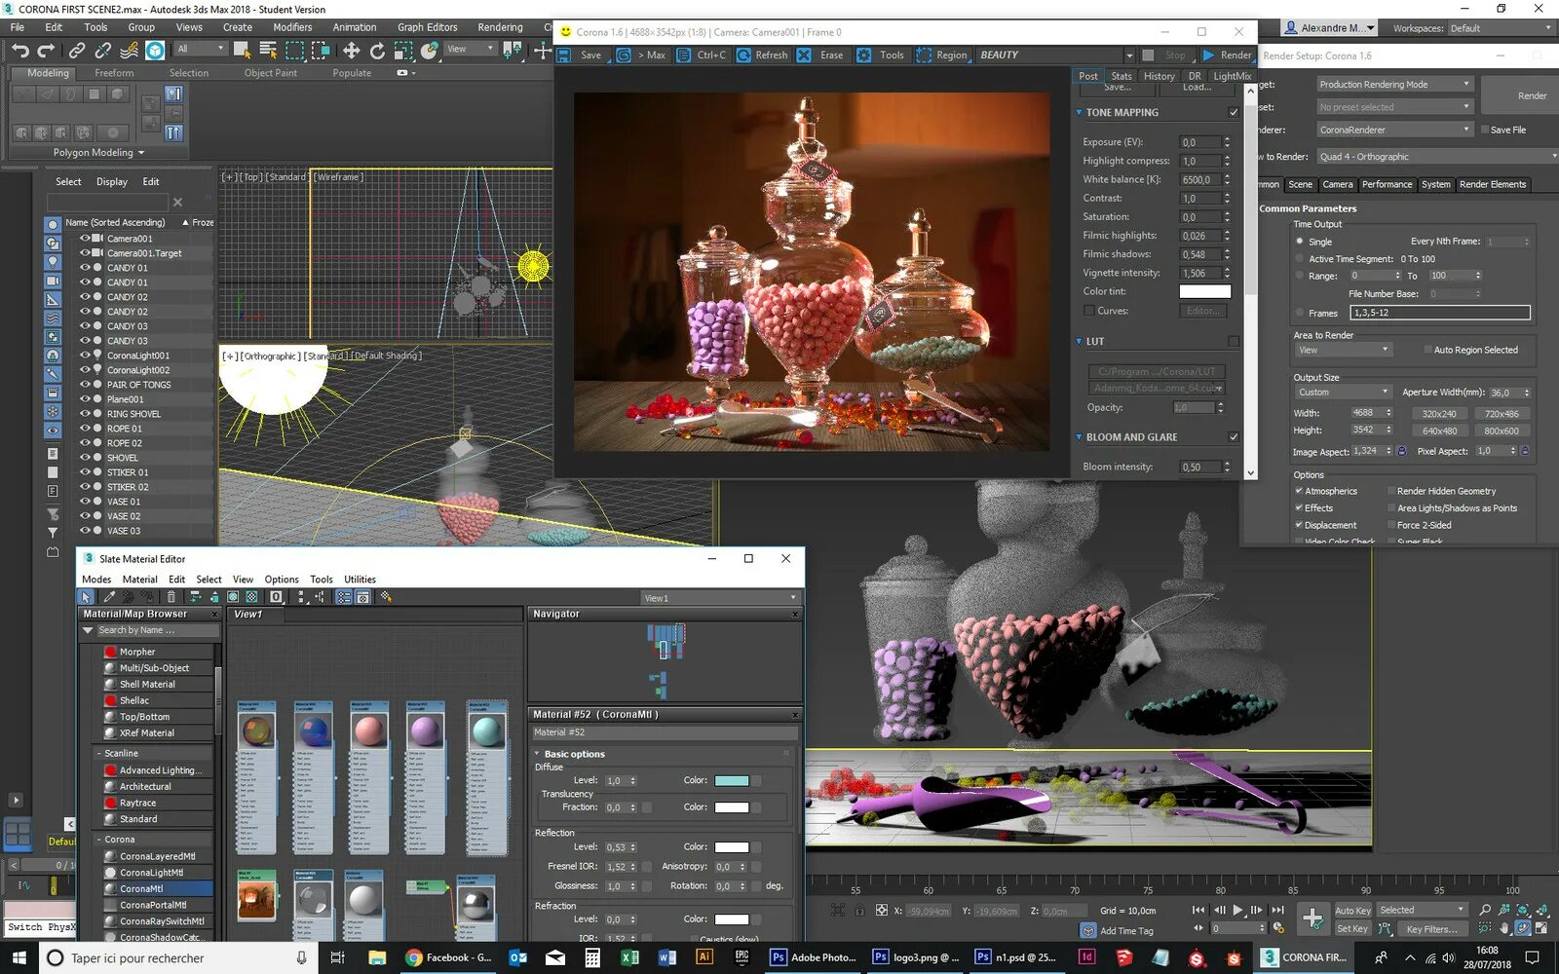
Task: Toggle the Bloom and Glare checkbox
Action: tap(1234, 437)
